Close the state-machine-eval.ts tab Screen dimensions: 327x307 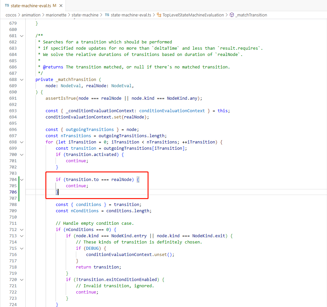pyautogui.click(x=61, y=6)
